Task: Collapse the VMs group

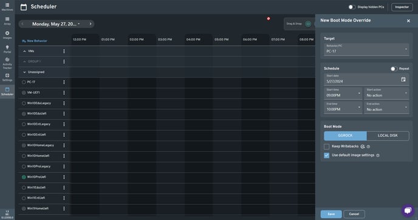Action: (x=24, y=51)
